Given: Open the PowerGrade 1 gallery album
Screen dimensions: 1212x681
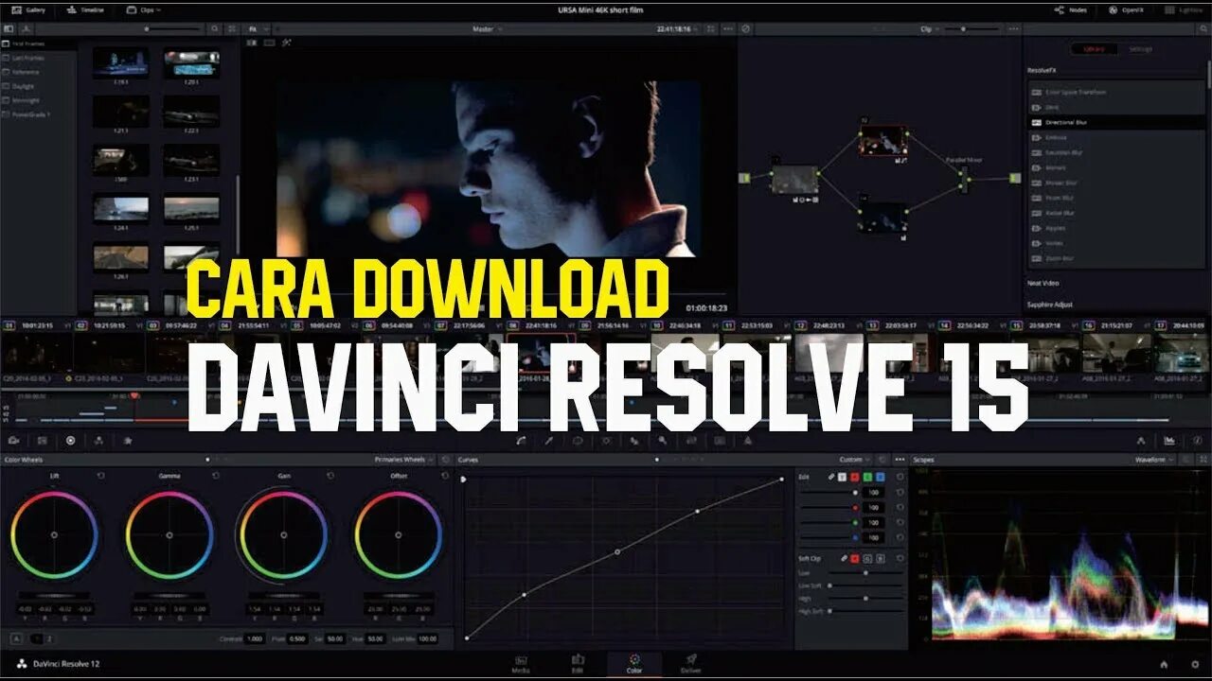Looking at the screenshot, I should pyautogui.click(x=38, y=114).
